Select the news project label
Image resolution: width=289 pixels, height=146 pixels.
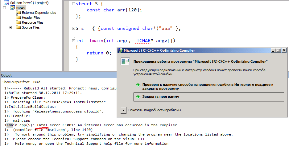pos(21,8)
